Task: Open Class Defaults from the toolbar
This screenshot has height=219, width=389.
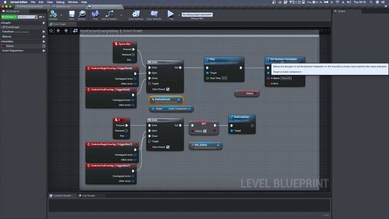Action: coord(154,15)
